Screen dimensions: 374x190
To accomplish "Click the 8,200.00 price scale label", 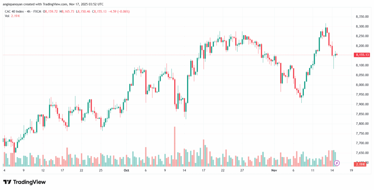I will [x=362, y=46].
